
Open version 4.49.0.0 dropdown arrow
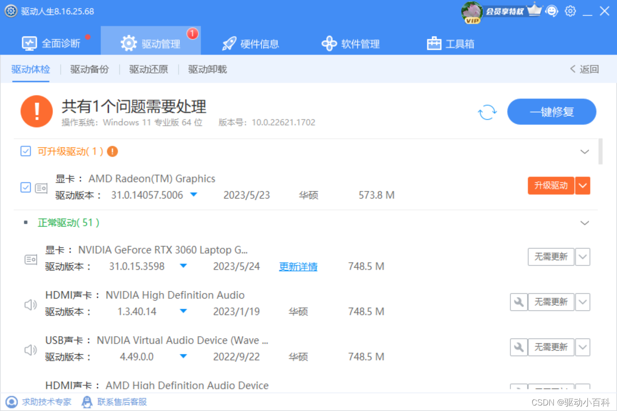pyautogui.click(x=183, y=356)
